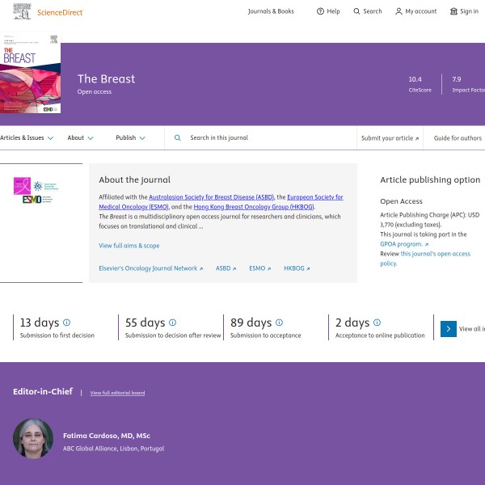Click the Sign in institution icon
Image resolution: width=485 pixels, height=485 pixels.
click(453, 11)
